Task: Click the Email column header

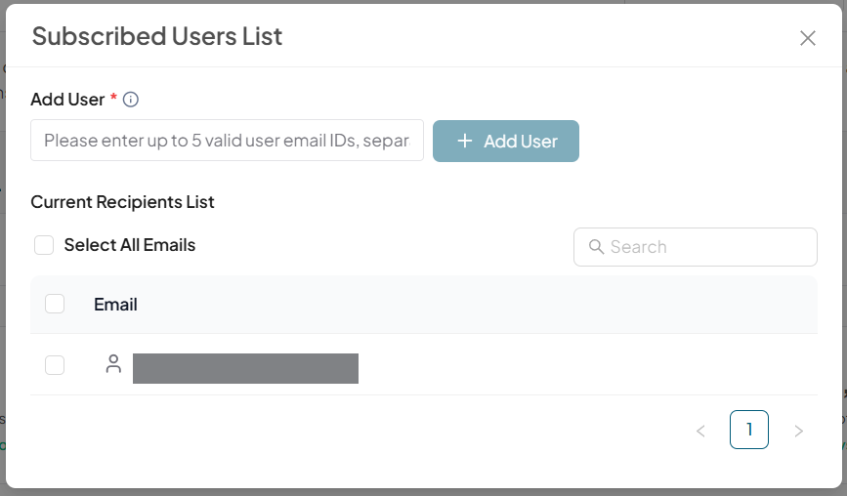Action: (x=115, y=305)
